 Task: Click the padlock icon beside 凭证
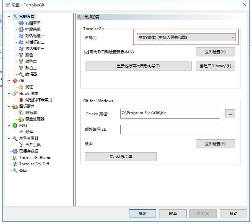pyautogui.click(x=21, y=87)
